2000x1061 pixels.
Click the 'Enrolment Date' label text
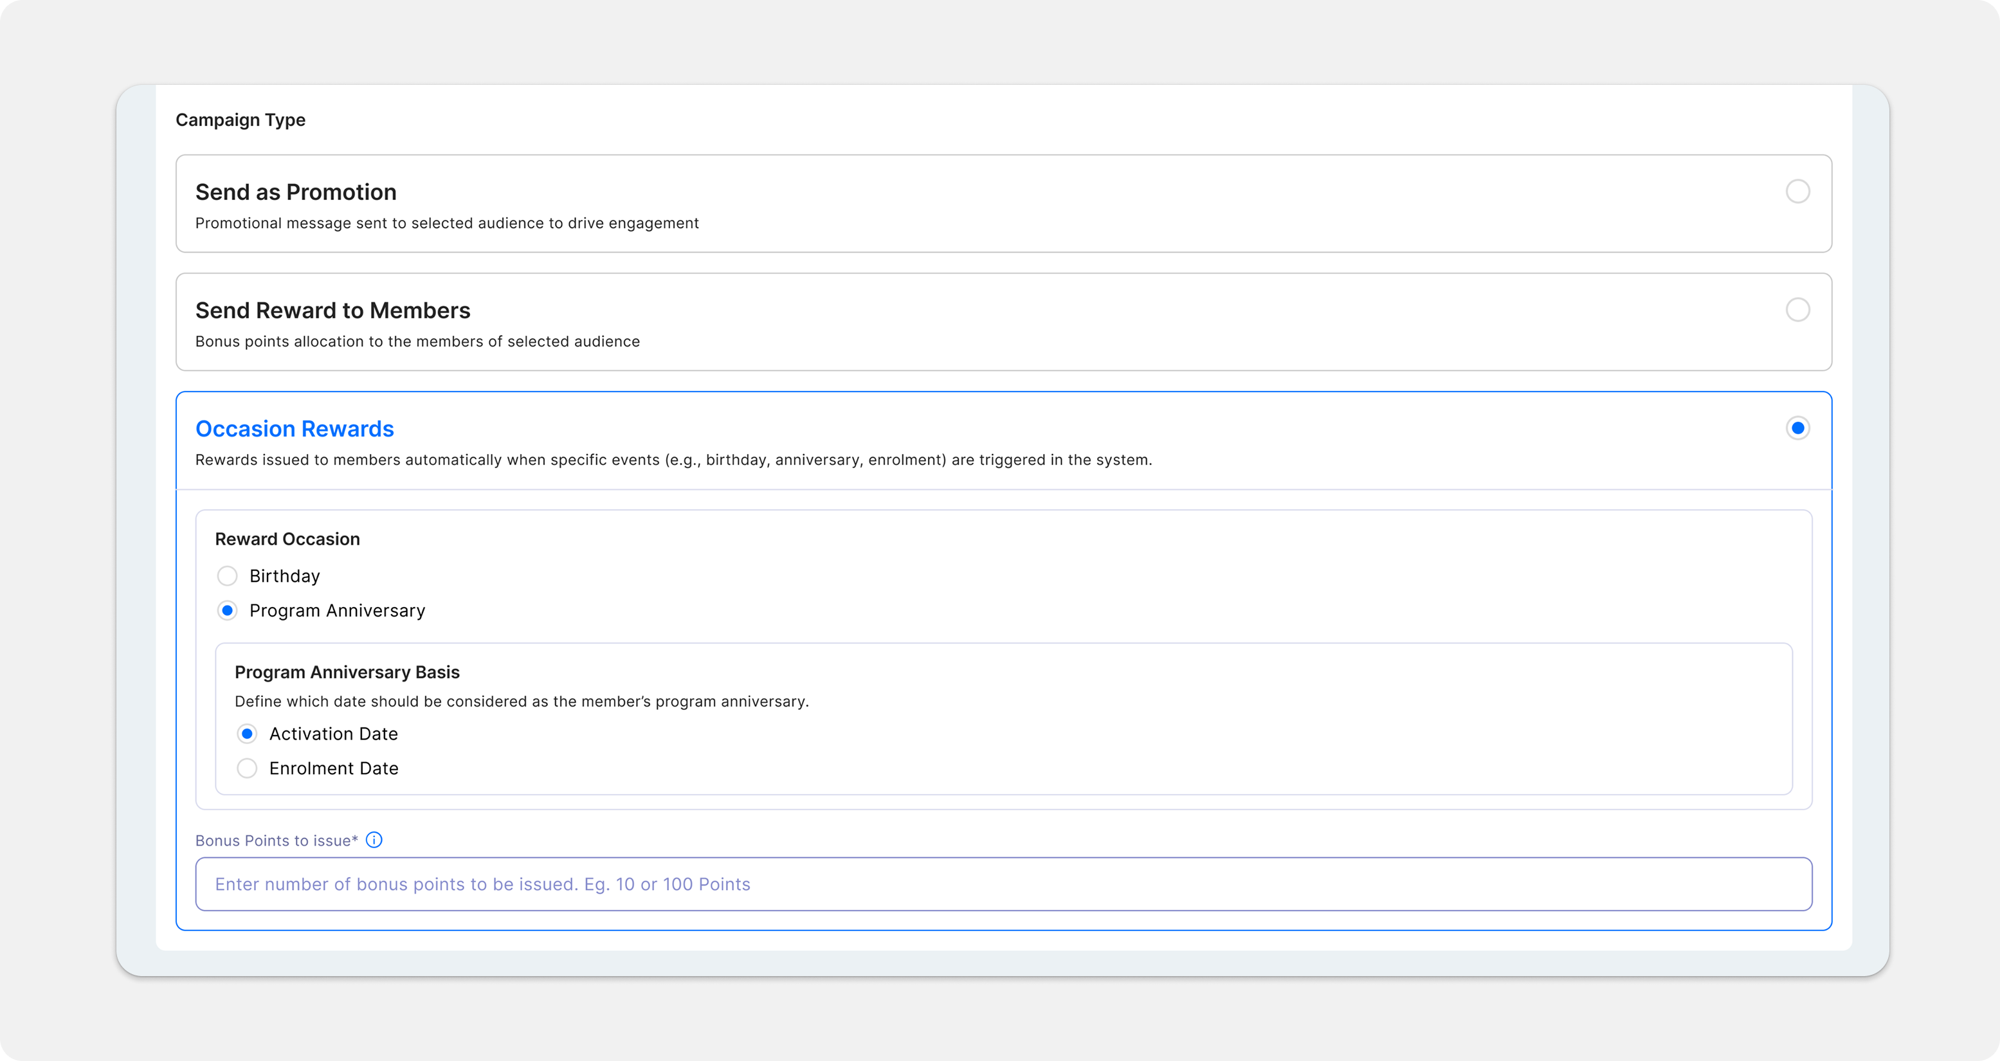coord(334,768)
